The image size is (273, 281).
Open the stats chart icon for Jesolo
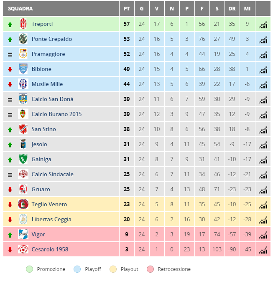263,145
